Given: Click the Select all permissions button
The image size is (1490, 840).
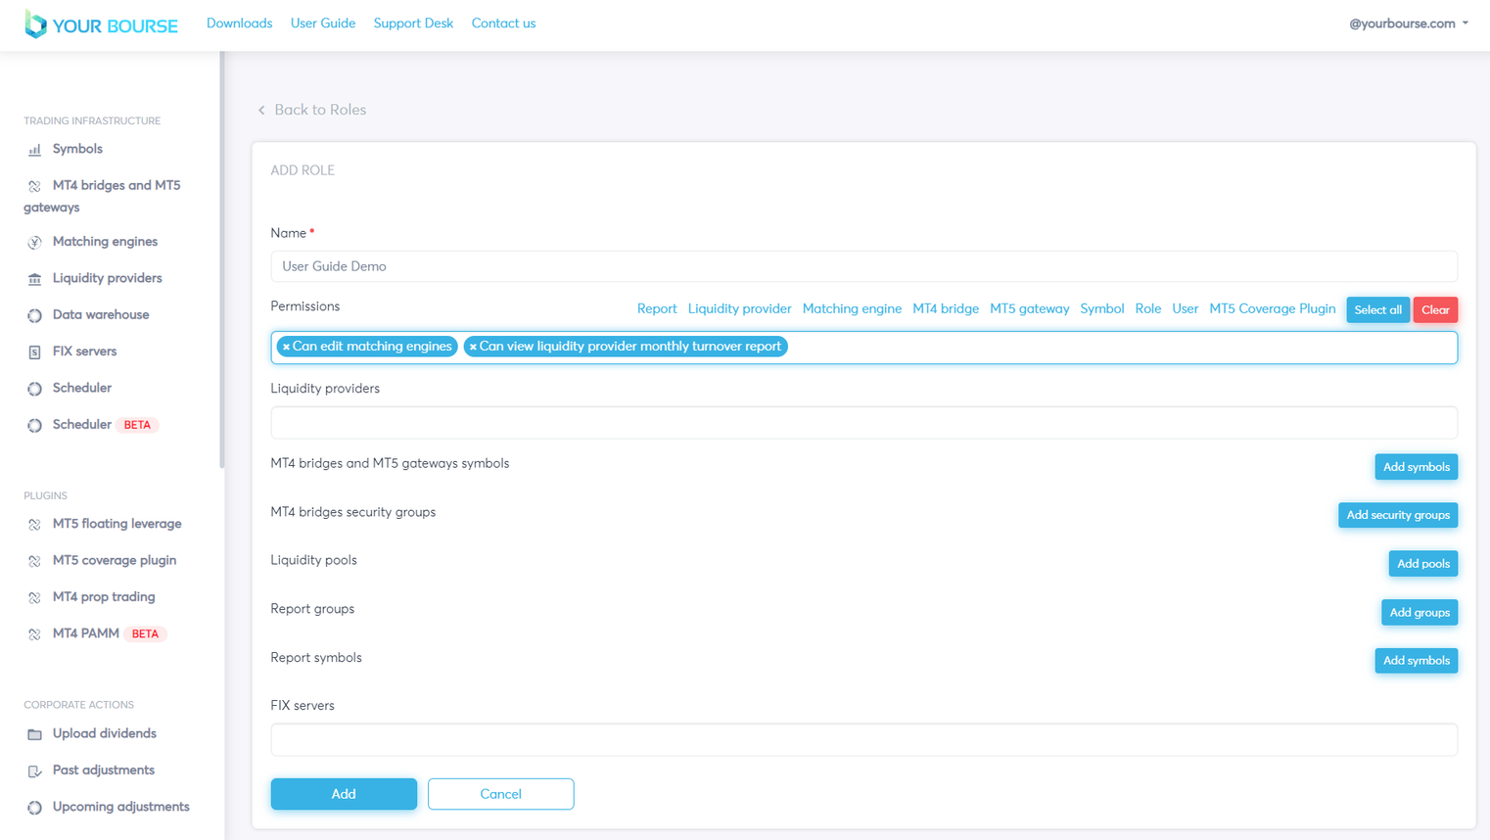Looking at the screenshot, I should tap(1377, 309).
